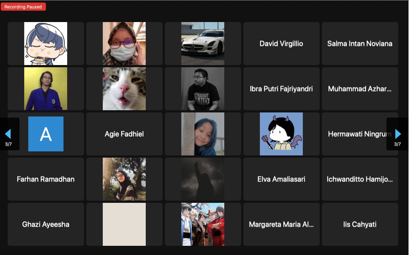This screenshot has height=255, width=410.
Task: Select the anime group artwork tile
Action: 203,225
